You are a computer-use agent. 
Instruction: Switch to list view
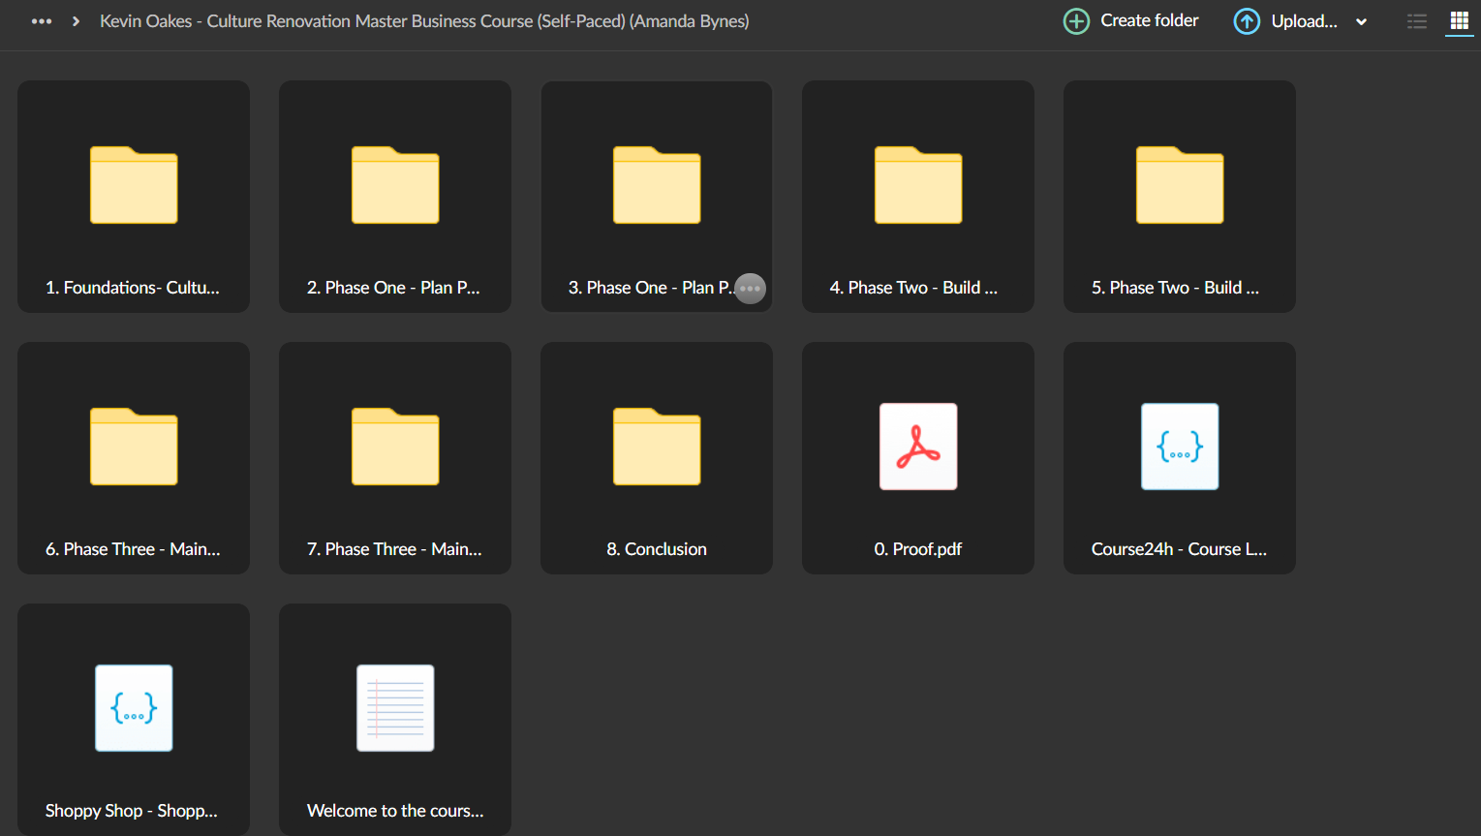pos(1417,21)
